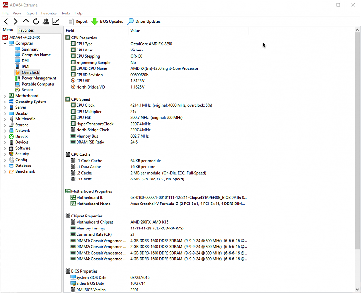Expand the Motherboard tree node

pyautogui.click(x=5, y=96)
